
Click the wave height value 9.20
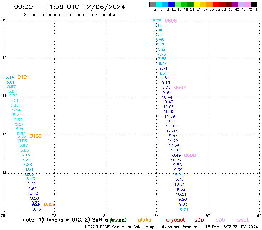coord(183,199)
